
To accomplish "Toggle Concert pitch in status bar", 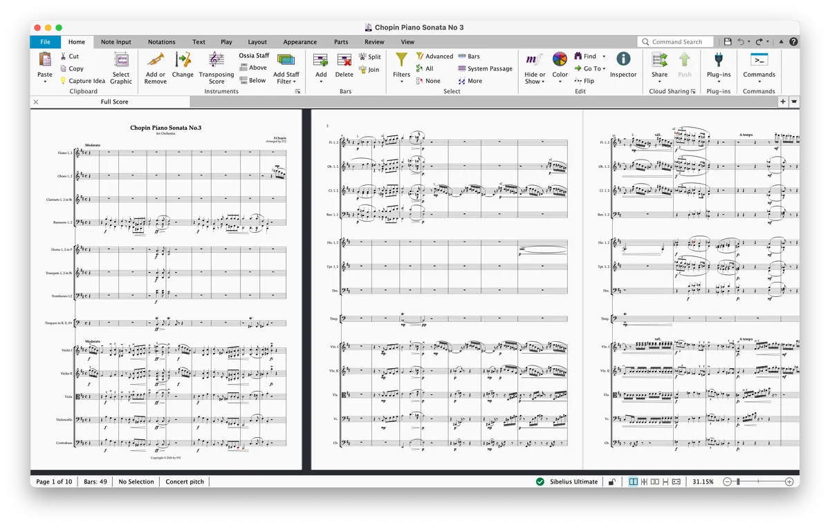I will [x=185, y=481].
